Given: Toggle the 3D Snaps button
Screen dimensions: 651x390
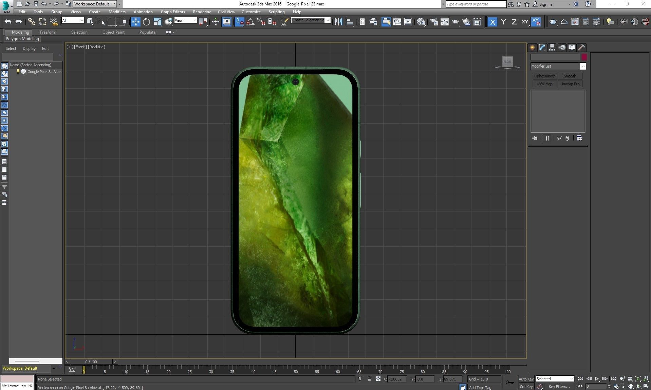Looking at the screenshot, I should click(x=239, y=22).
